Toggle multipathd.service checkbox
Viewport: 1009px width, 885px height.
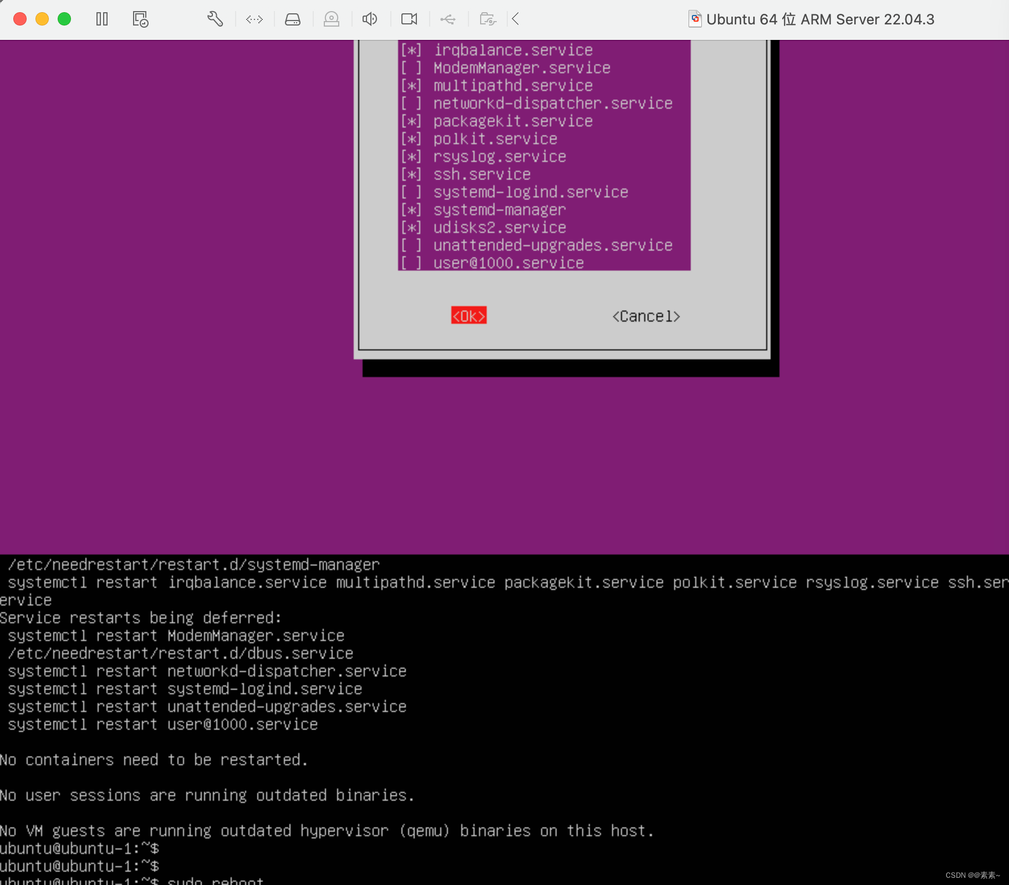pyautogui.click(x=411, y=86)
